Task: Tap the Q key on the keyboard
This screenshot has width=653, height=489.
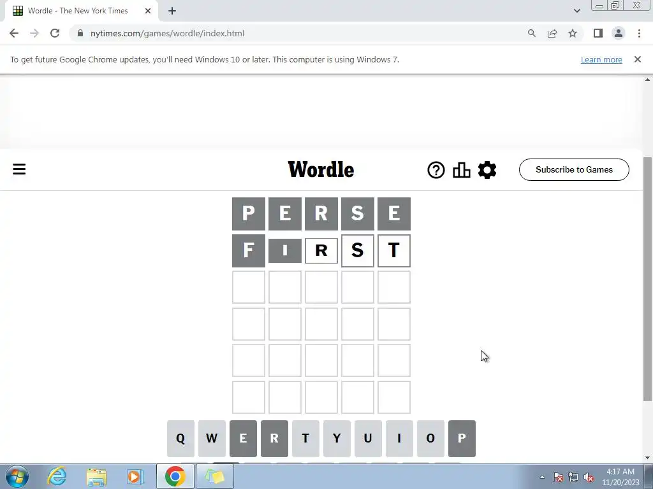Action: 180,438
